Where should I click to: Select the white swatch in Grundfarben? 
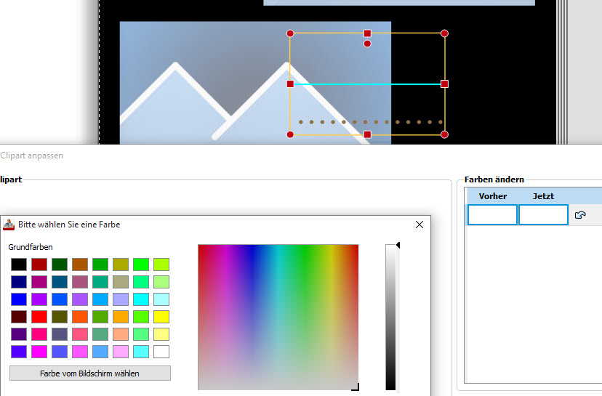(x=161, y=352)
